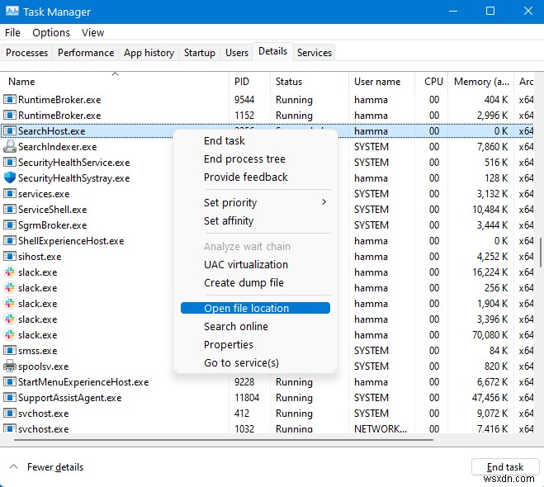Click the 47,456 K memory value
The width and height of the screenshot is (544, 487).
coord(490,398)
